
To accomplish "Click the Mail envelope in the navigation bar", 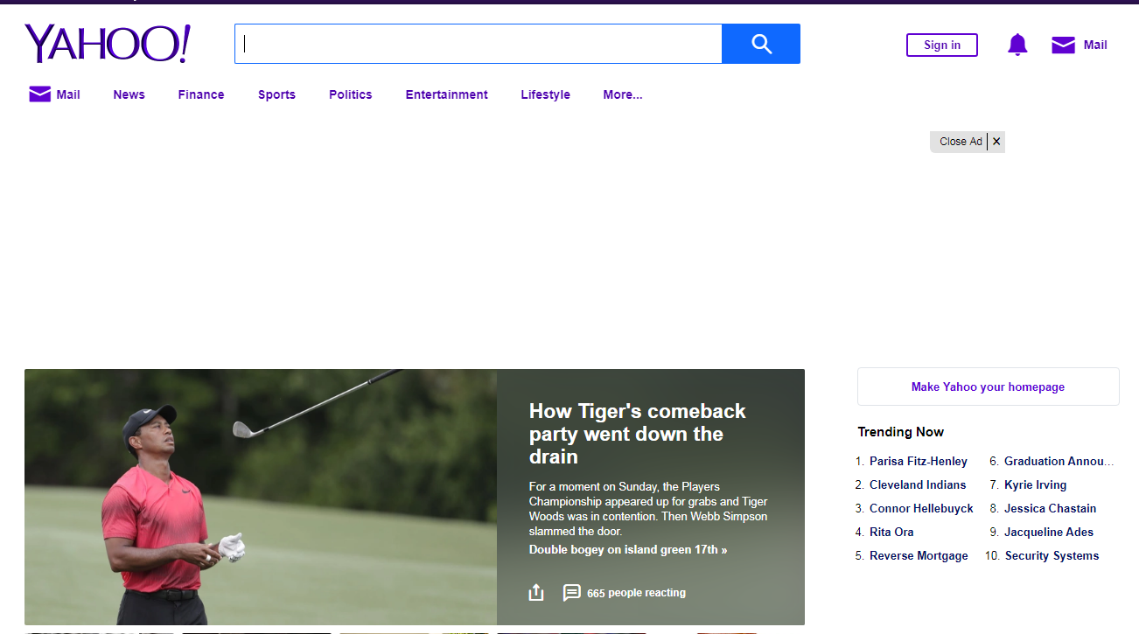I will [x=40, y=94].
